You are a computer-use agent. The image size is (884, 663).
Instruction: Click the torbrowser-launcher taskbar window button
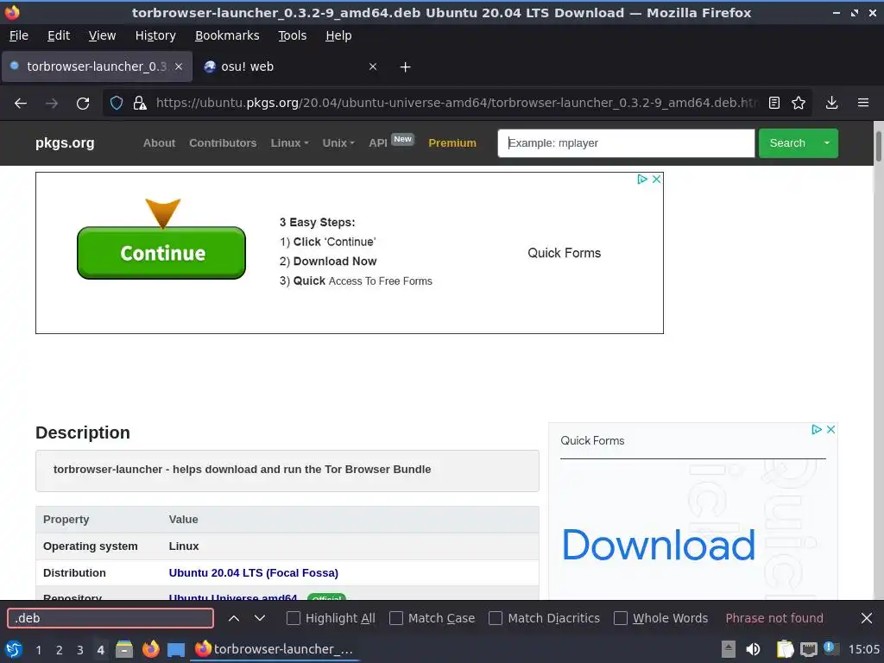click(275, 649)
